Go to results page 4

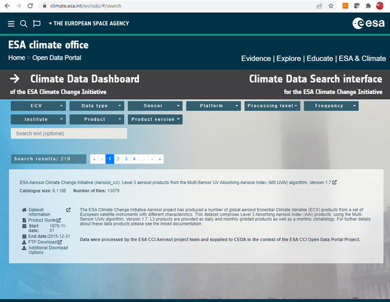(135, 159)
